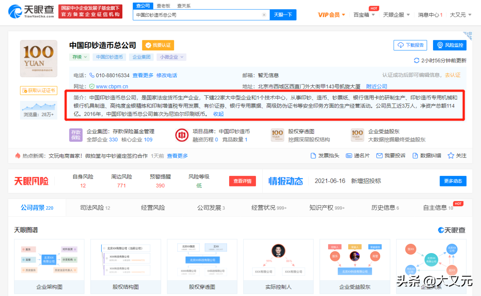Open the 大又元 account dropdown
This screenshot has height=296, width=481.
point(461,15)
